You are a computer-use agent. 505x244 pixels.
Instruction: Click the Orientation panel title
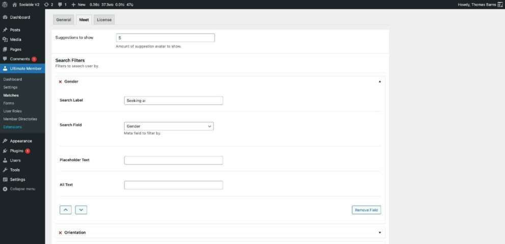click(75, 232)
